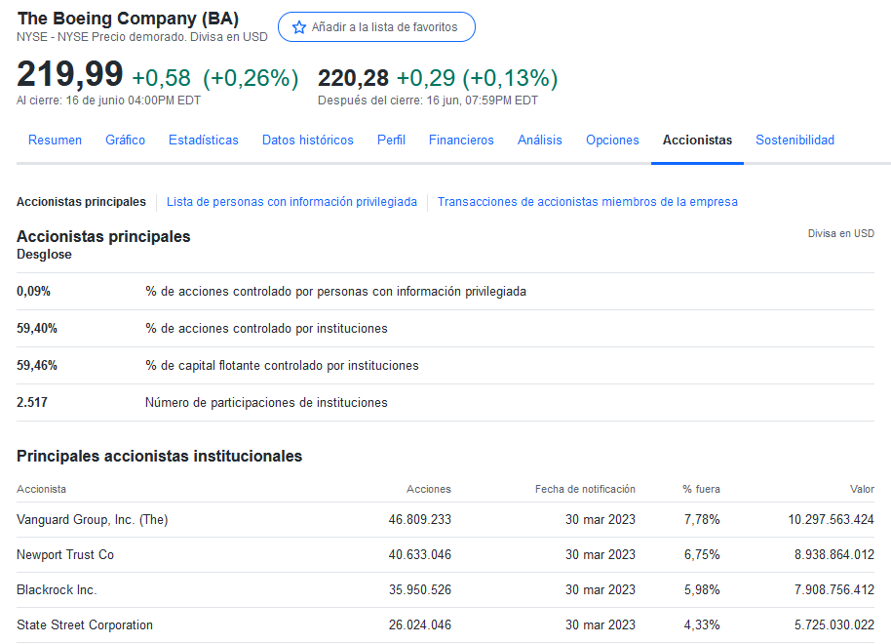The image size is (891, 644).
Task: Click 'The Boeing Company (BA)' title
Action: point(128,19)
